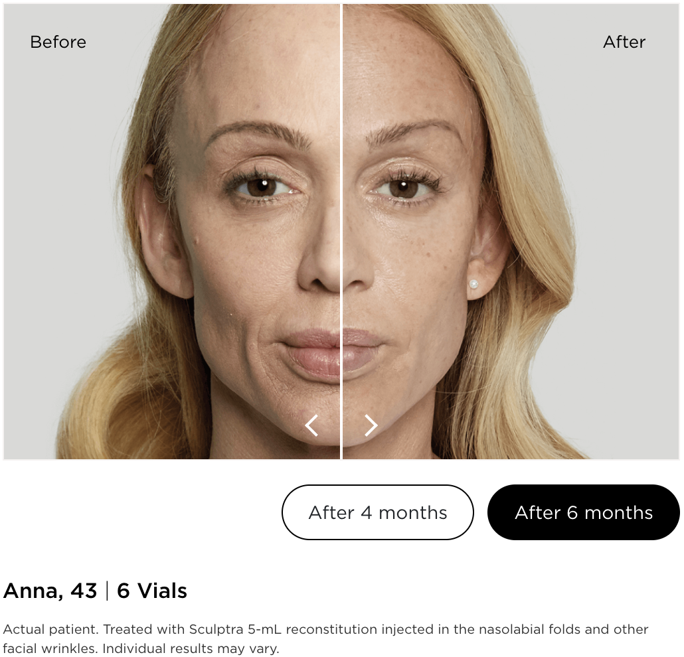Click the Before half of the comparison photo
The width and height of the screenshot is (684, 657).
(x=171, y=231)
